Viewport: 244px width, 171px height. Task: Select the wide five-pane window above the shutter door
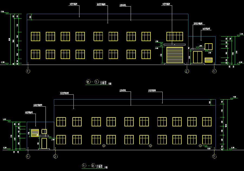click(175, 37)
